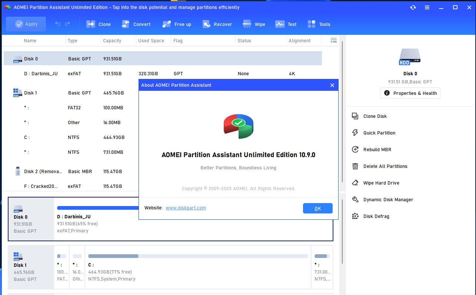The height and width of the screenshot is (295, 476).
Task: Open Properties & Health
Action: coord(410,93)
